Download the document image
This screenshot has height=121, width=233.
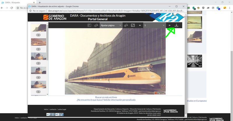click(x=176, y=25)
